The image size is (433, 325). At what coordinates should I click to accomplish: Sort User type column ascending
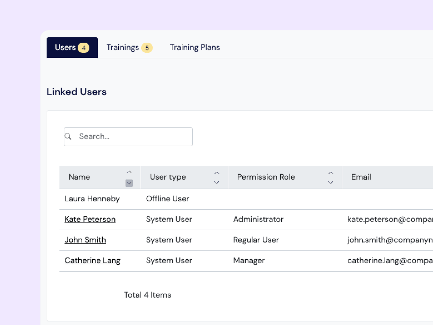click(217, 172)
